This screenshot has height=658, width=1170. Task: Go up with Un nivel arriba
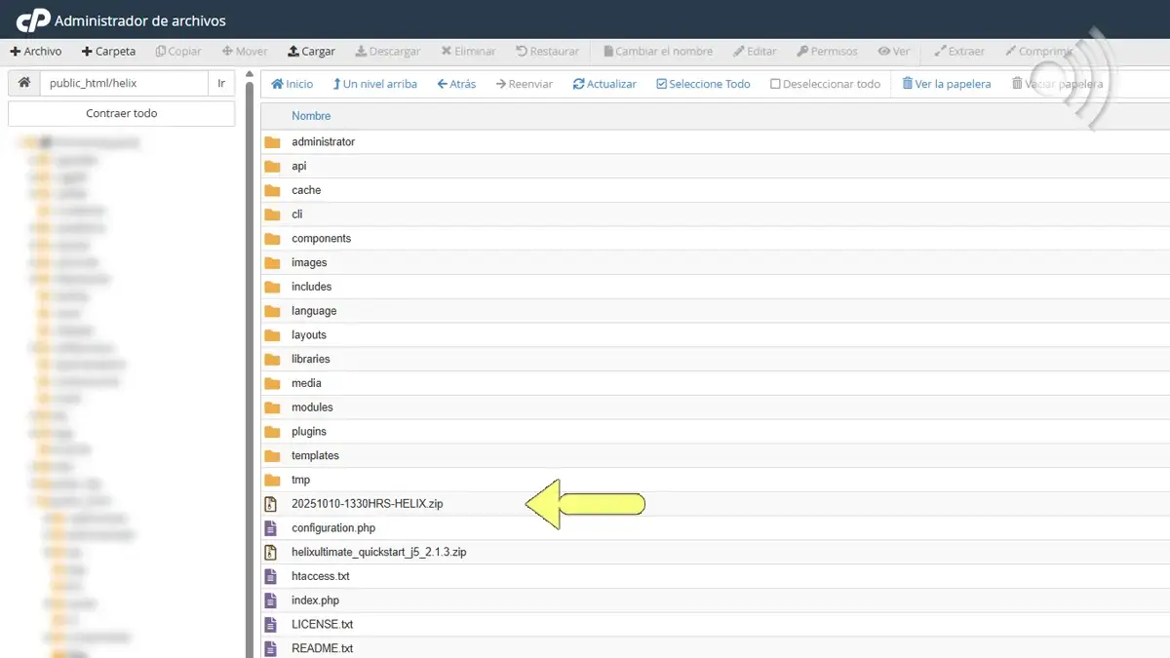[374, 84]
